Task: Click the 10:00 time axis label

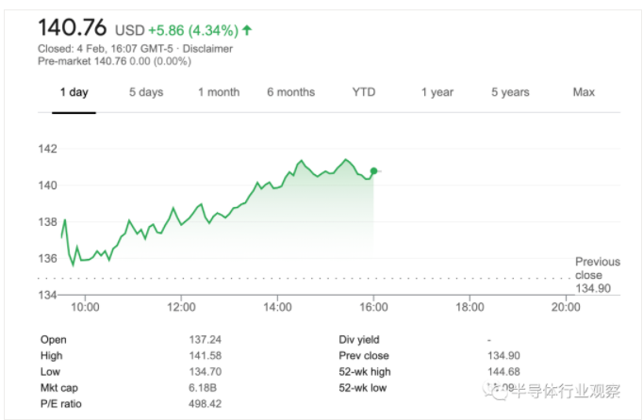Action: coord(85,306)
